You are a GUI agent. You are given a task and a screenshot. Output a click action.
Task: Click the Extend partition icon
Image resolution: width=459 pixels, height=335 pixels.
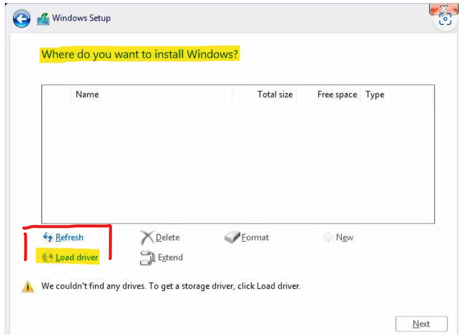[148, 258]
